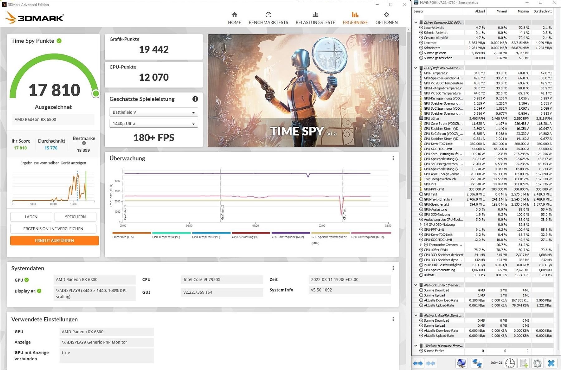The image size is (561, 370).
Task: Click the 3DMark logo in the header
Action: 34,17
